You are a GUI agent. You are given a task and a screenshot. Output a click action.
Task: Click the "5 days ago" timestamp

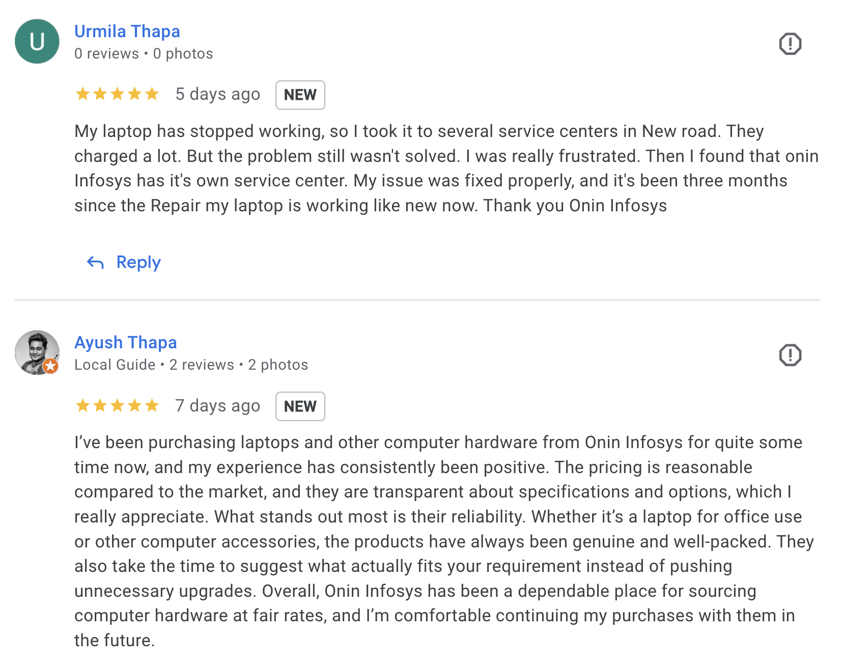click(x=218, y=94)
